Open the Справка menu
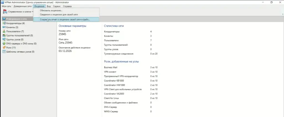The width and height of the screenshot is (284, 117). [x=67, y=6]
